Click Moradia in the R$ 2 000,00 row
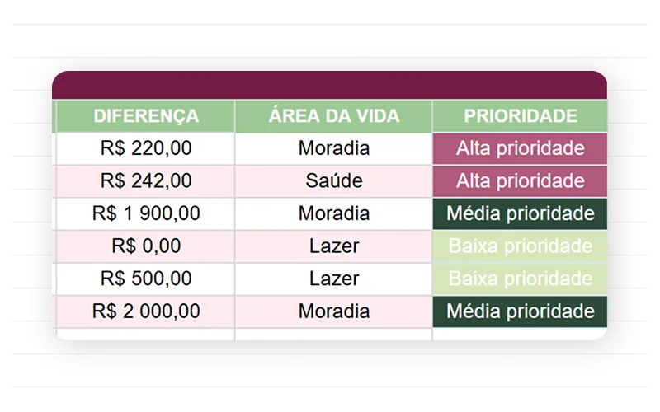The width and height of the screenshot is (660, 412). pos(333,311)
